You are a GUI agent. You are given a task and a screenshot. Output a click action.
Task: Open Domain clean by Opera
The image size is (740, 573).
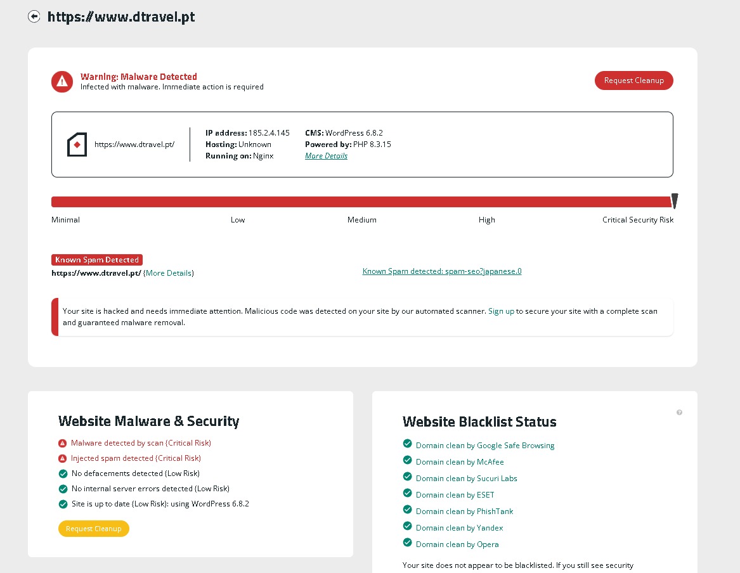tap(457, 544)
